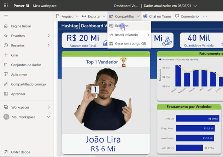223x157 pixels.
Task: Expand the Favoritos chevron
Action: pos(49,36)
